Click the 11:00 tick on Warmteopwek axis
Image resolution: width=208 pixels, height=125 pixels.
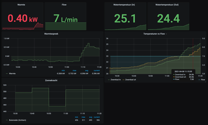(x=67, y=67)
